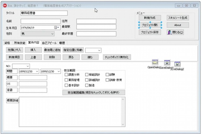Image resolution: width=202 pixels, height=134 pixels.
Task: Focus the 言語 text field
Action: tap(33, 90)
